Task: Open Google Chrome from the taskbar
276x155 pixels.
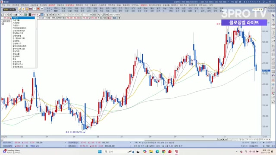Action: pyautogui.click(x=163, y=152)
